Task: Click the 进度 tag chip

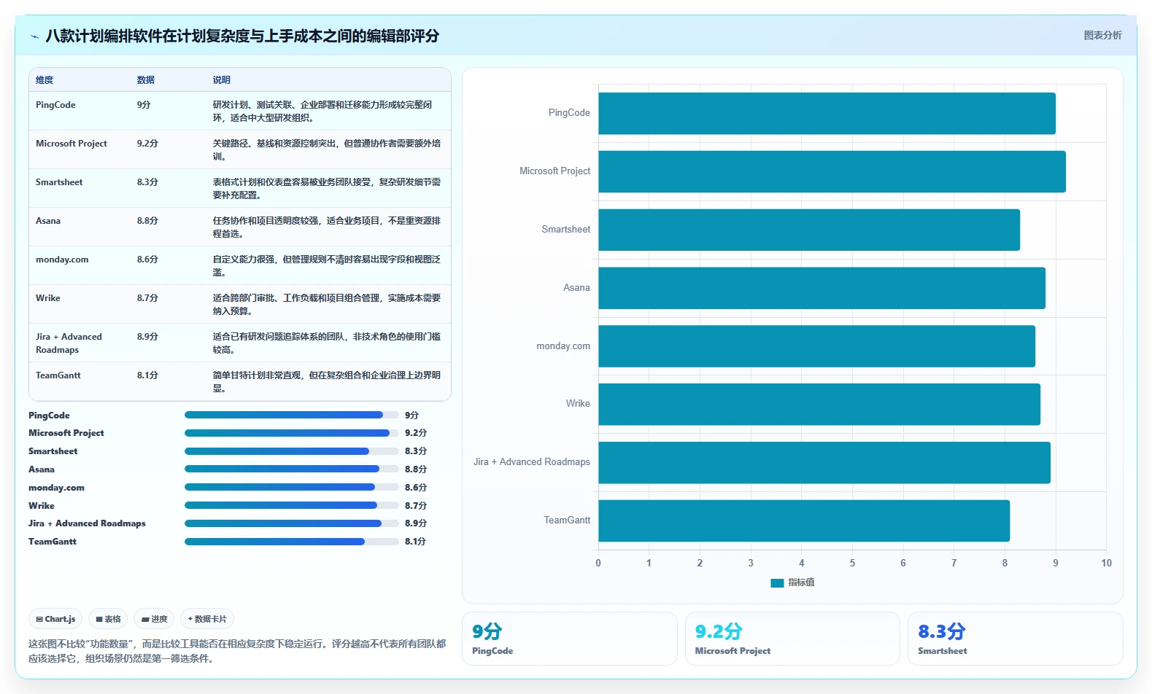Action: click(x=154, y=619)
